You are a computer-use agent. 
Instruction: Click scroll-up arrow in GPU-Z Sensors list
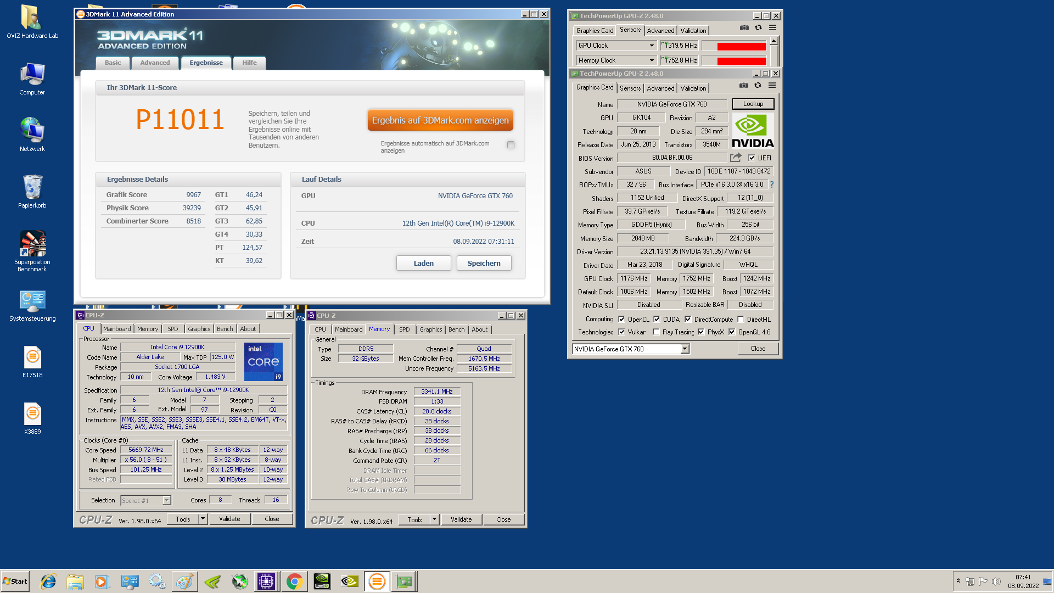click(x=773, y=41)
